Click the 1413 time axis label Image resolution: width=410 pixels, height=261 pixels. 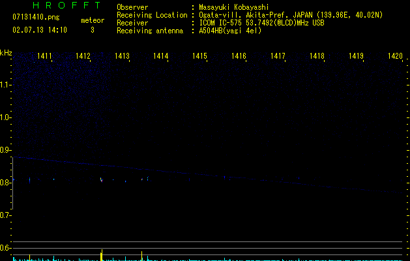click(122, 56)
